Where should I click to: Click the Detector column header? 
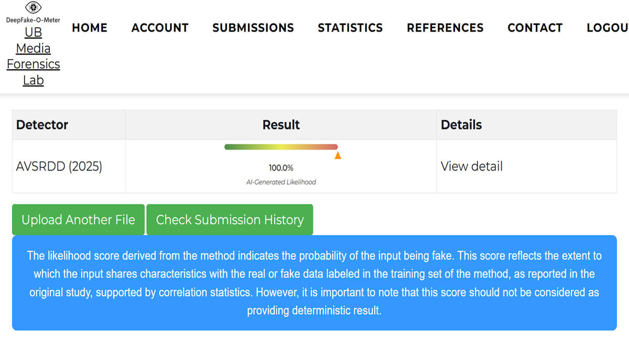point(42,125)
